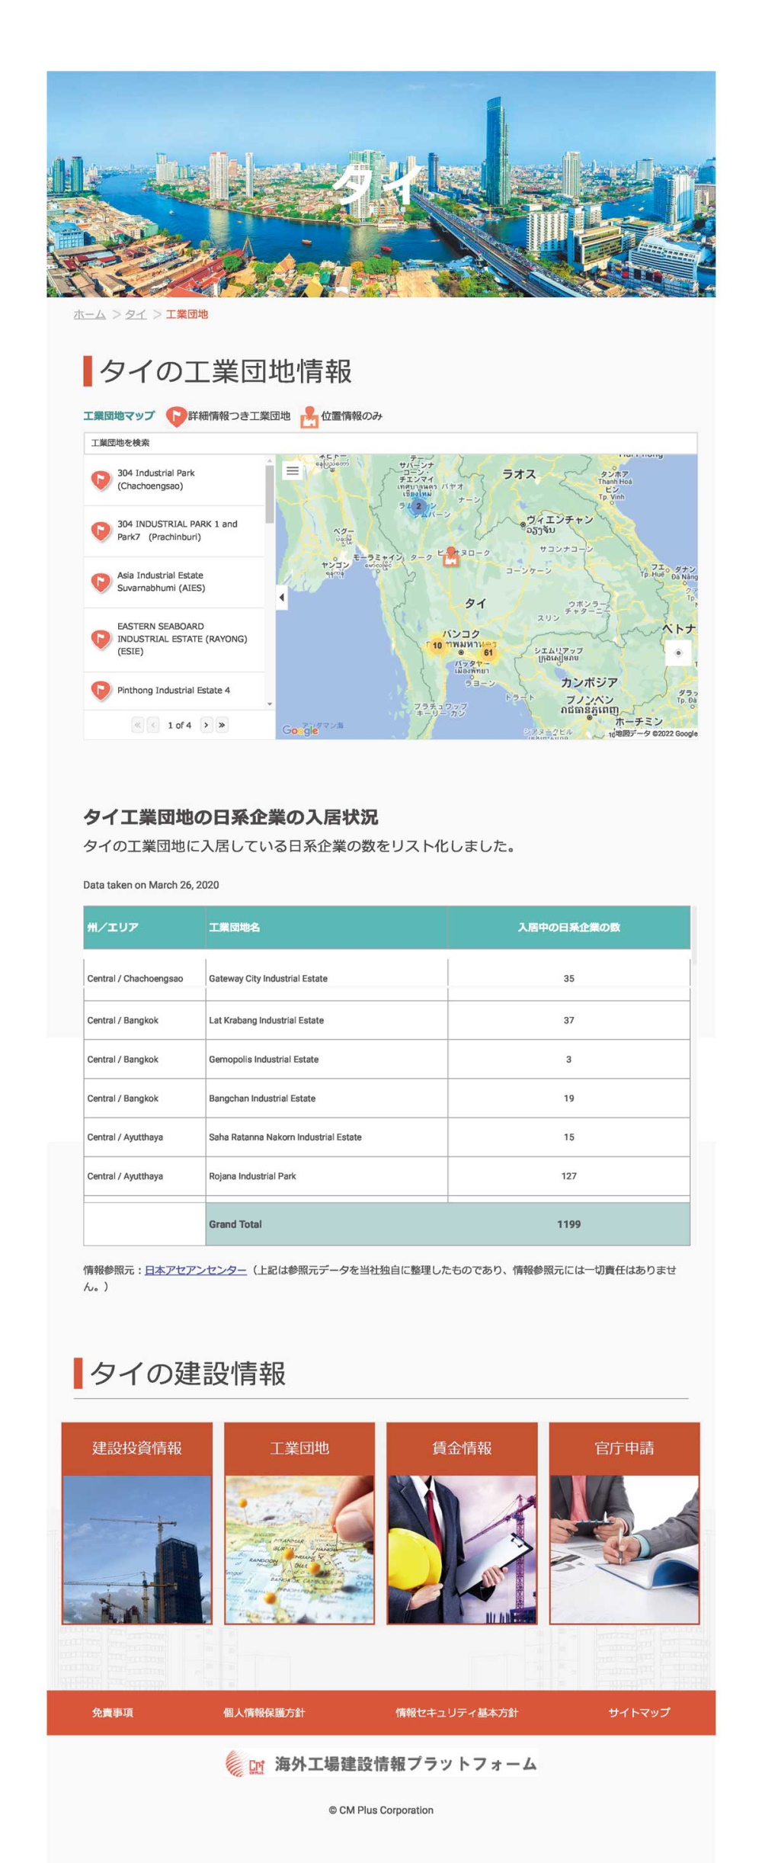This screenshot has width=762, height=1863.
Task: Collapse the map list panel arrow
Action: [x=282, y=598]
